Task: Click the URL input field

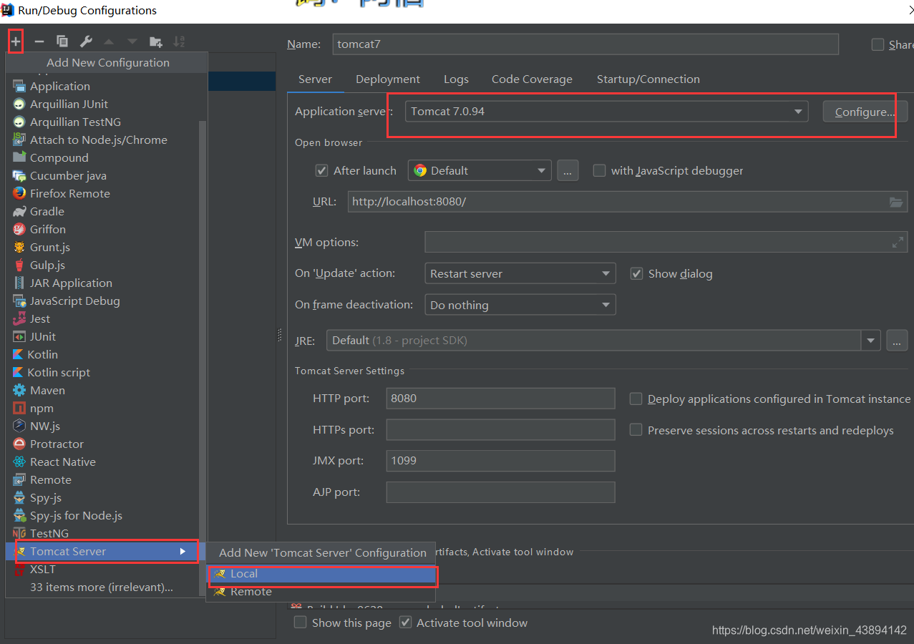Action: tap(628, 202)
